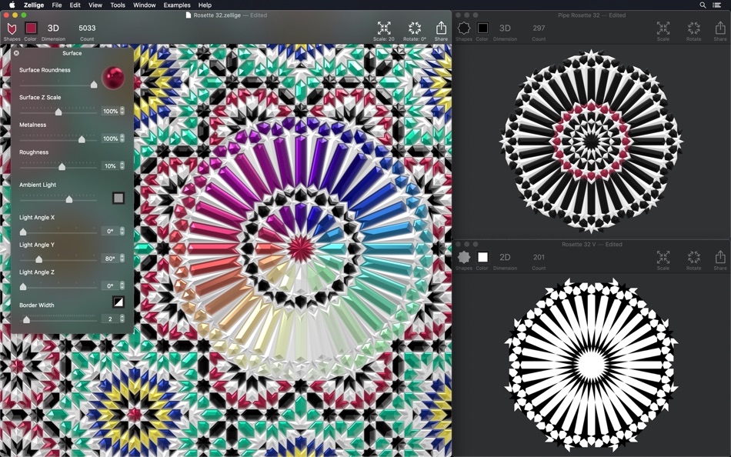Click the Border Width stepper arrows
Viewport: 731px width, 457px height.
click(122, 319)
